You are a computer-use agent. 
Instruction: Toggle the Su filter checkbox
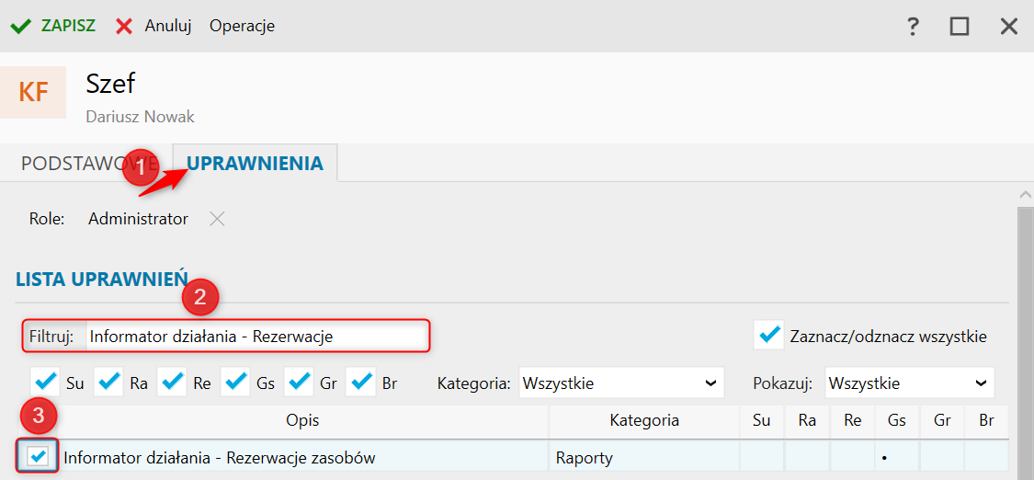click(46, 383)
